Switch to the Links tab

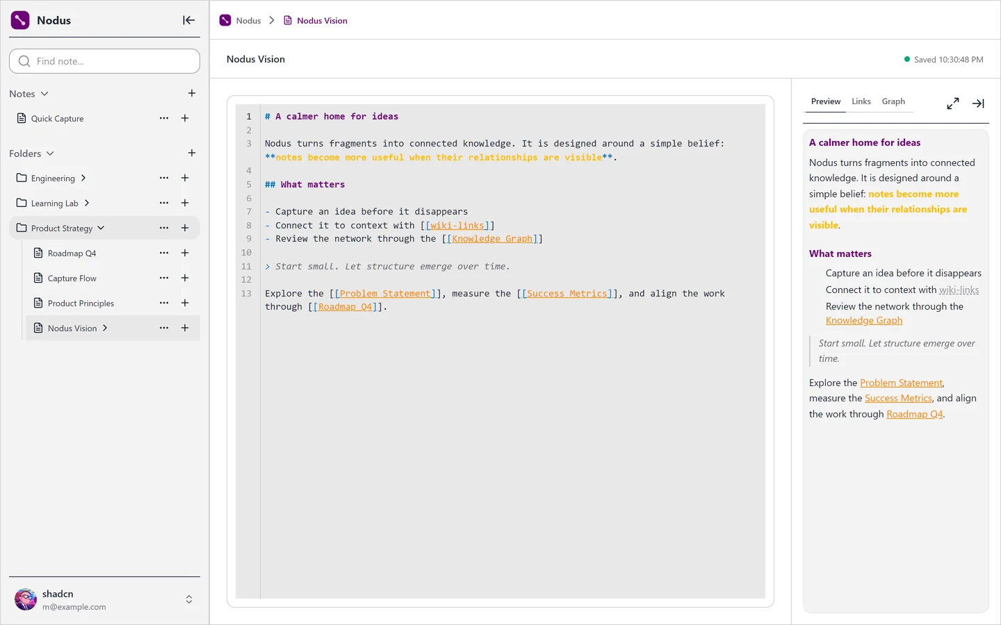pyautogui.click(x=861, y=101)
